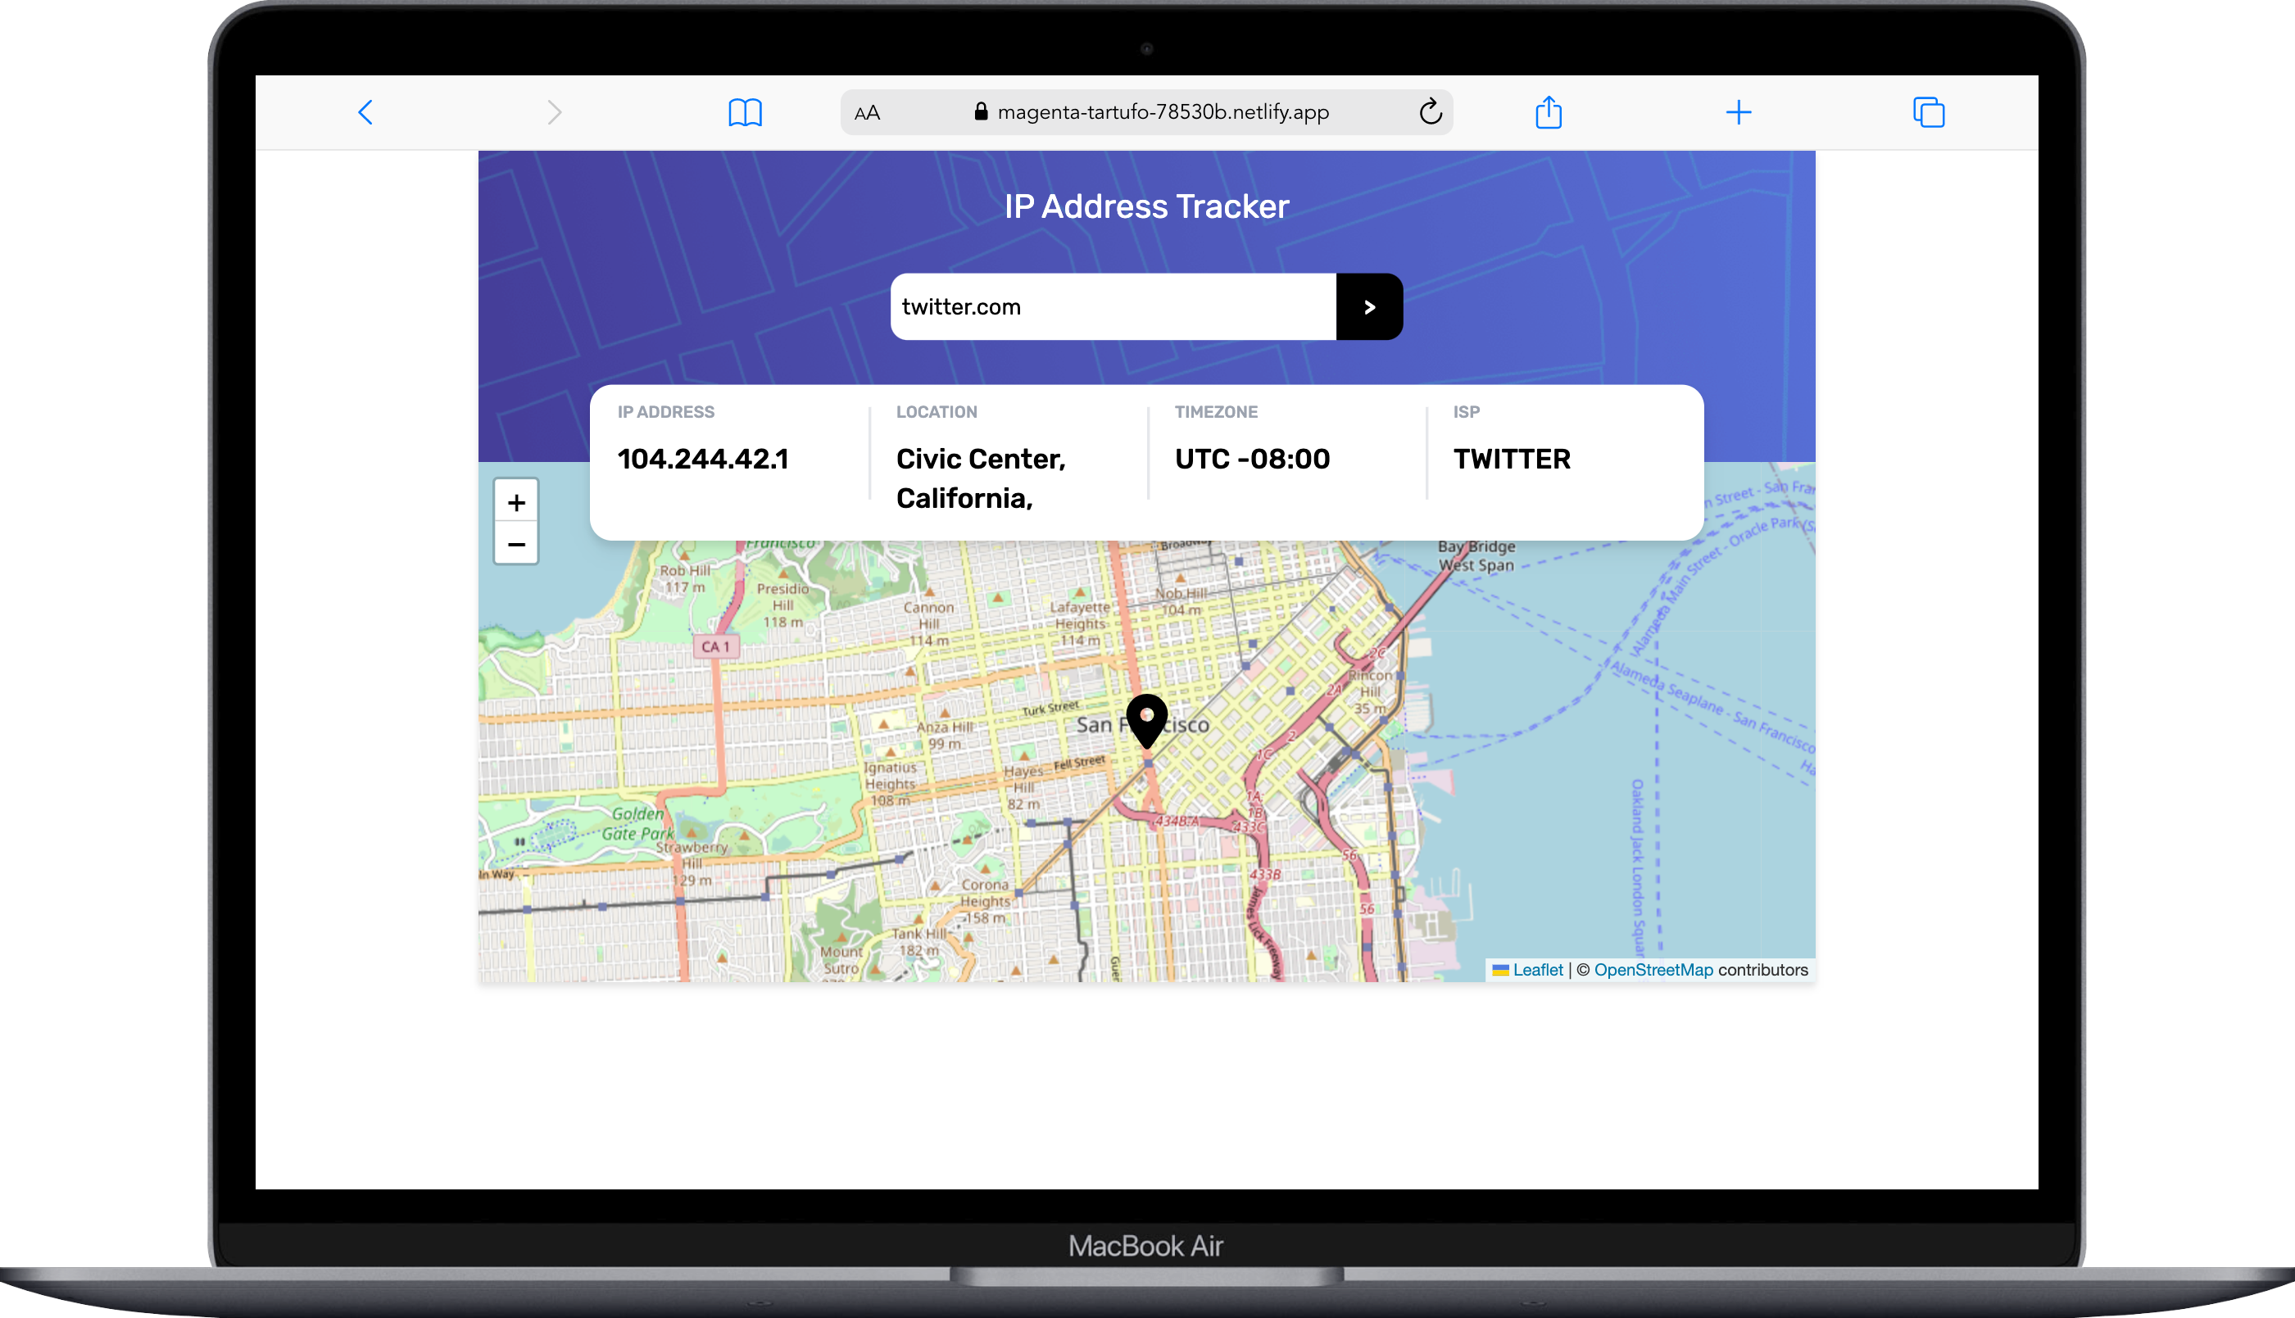Click the IP Address Tracker heading
The width and height of the screenshot is (2295, 1318).
point(1146,206)
